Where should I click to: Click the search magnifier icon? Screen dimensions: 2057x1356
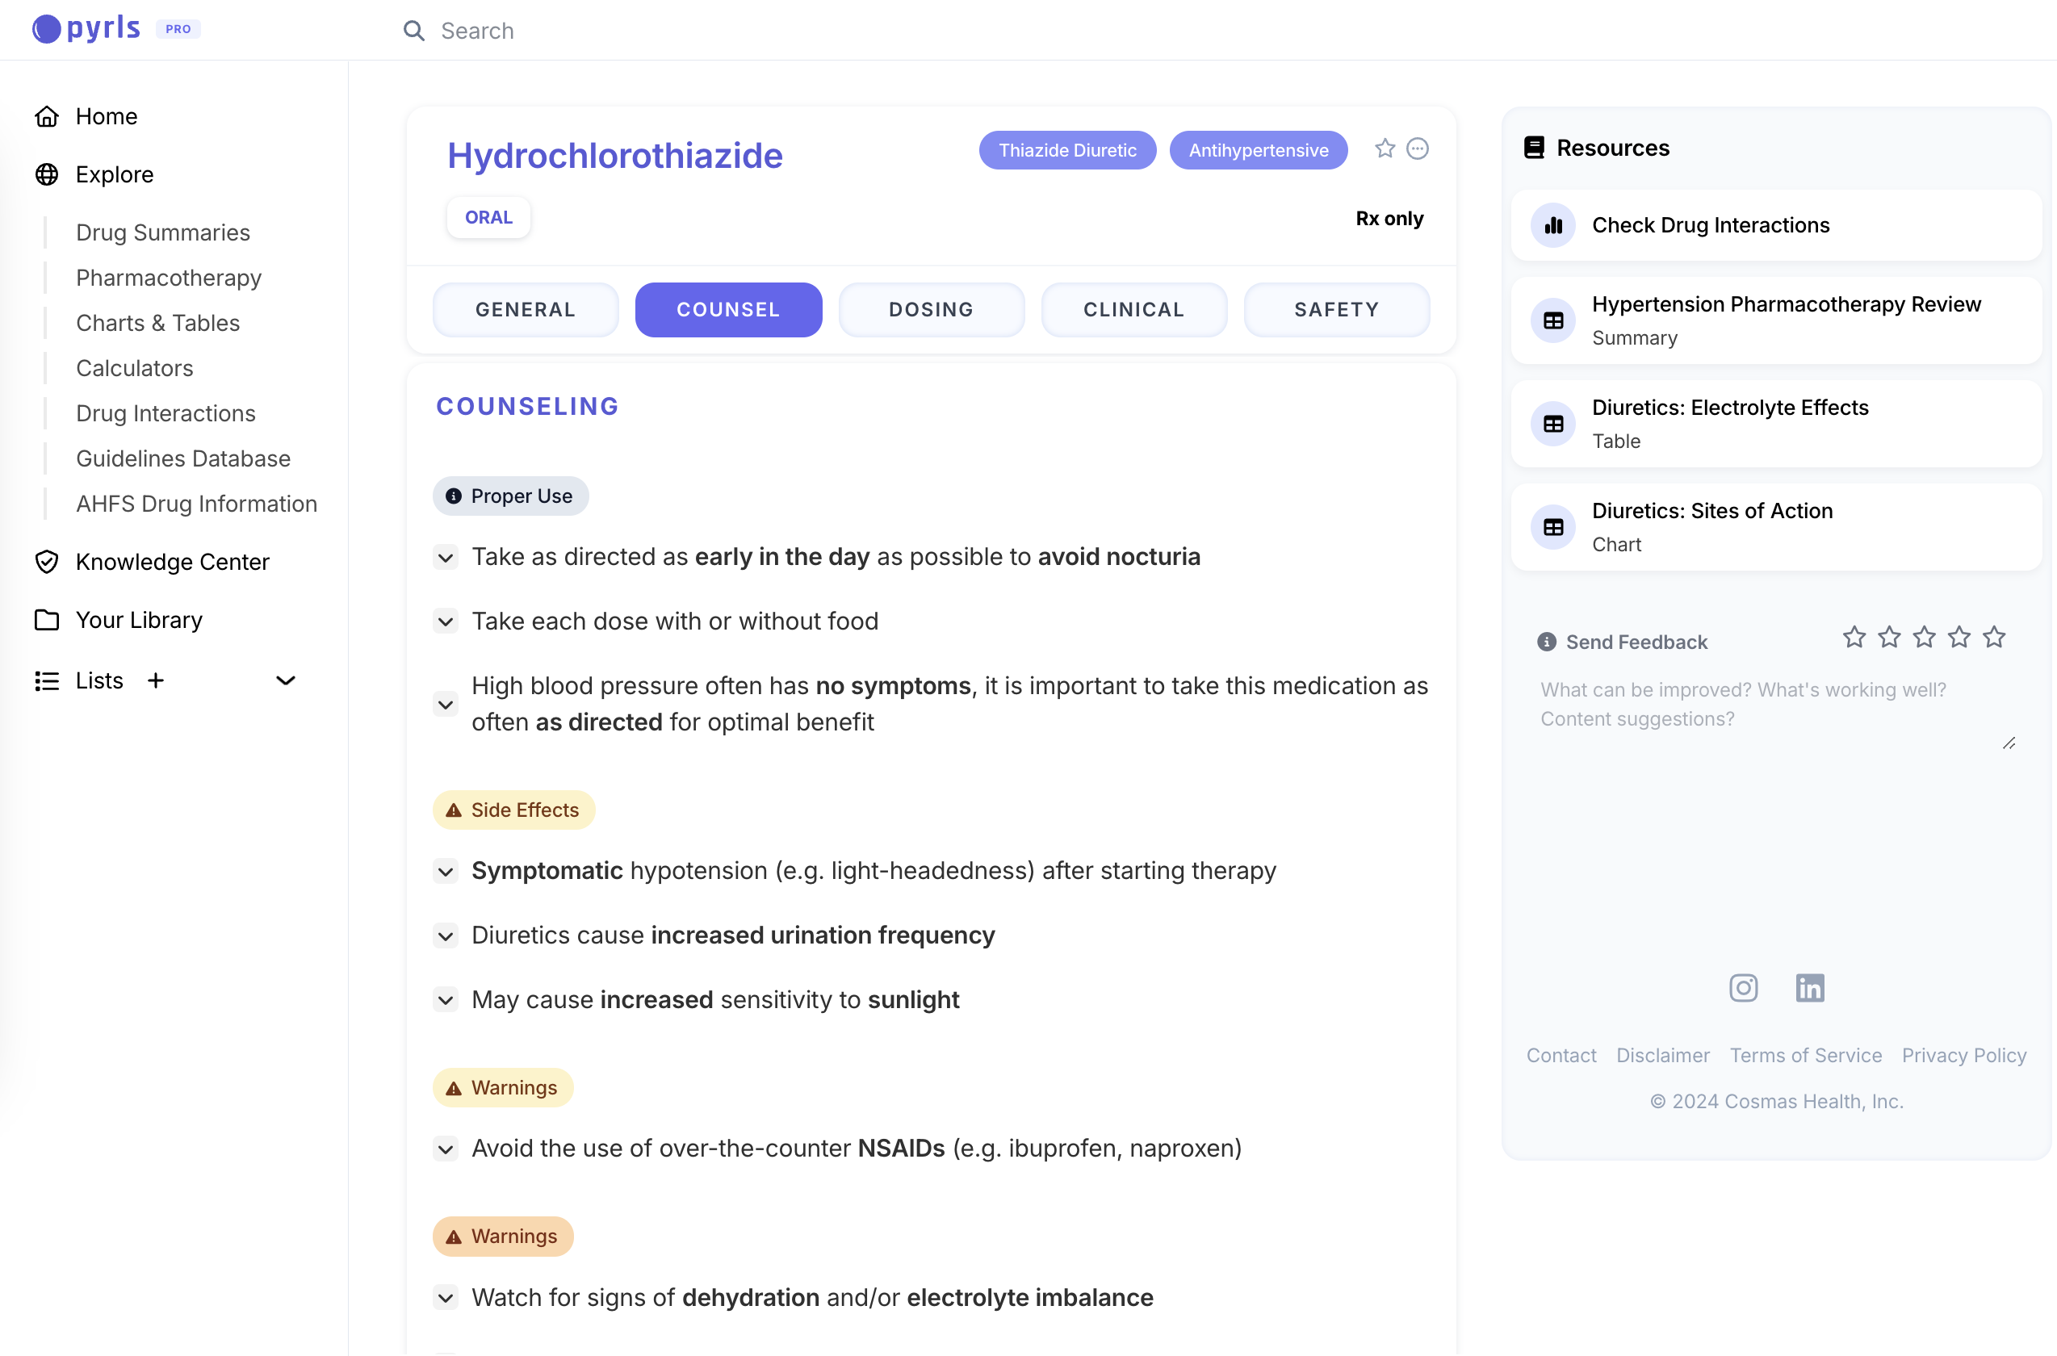pyautogui.click(x=414, y=31)
